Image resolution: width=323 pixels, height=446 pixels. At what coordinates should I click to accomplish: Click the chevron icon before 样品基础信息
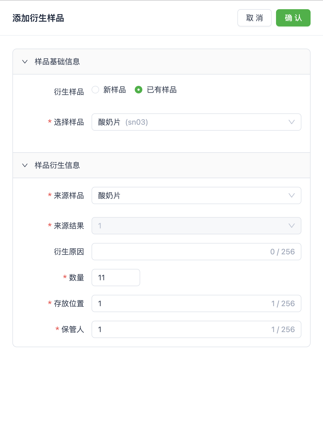click(25, 62)
